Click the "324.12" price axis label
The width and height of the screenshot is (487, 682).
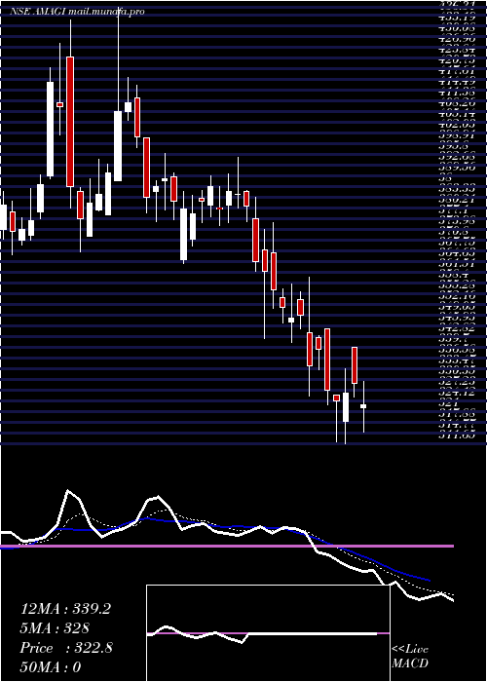point(455,393)
